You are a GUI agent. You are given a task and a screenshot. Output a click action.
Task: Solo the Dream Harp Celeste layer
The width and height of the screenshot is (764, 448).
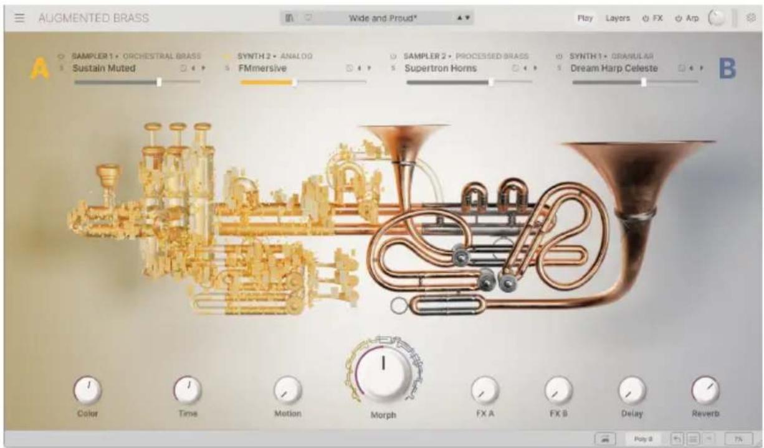point(560,68)
